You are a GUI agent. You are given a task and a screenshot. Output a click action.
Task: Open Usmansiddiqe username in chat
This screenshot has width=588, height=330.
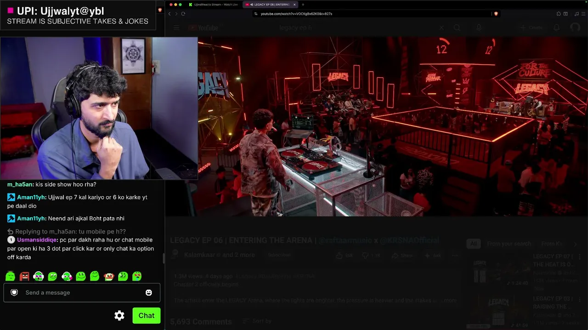[37, 240]
